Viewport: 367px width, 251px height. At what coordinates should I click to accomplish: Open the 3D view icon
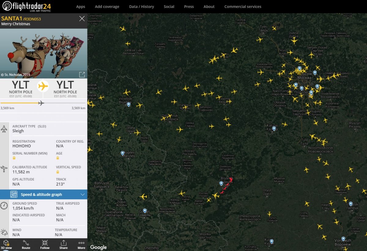pos(6,244)
